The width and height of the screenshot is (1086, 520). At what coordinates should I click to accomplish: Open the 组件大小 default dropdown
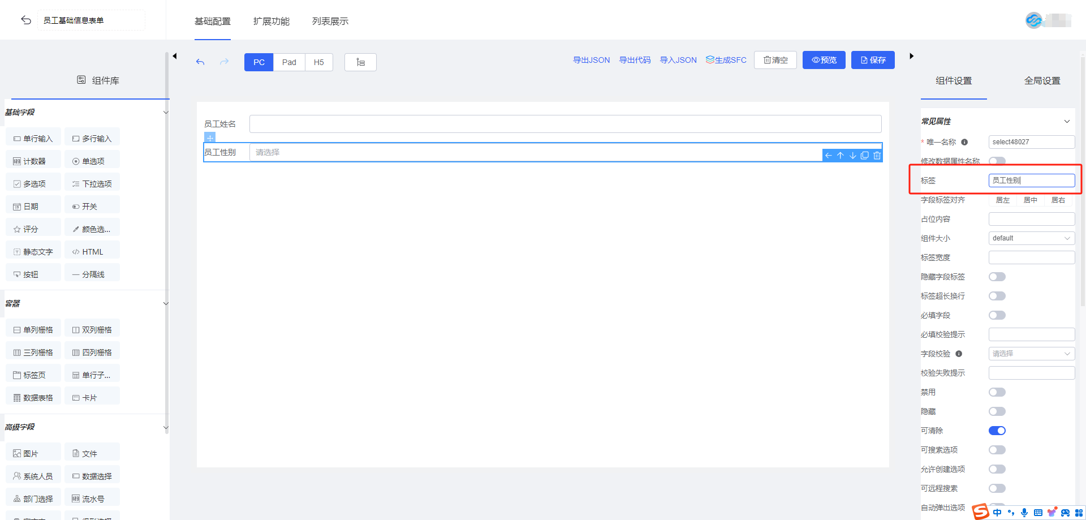pos(1031,238)
